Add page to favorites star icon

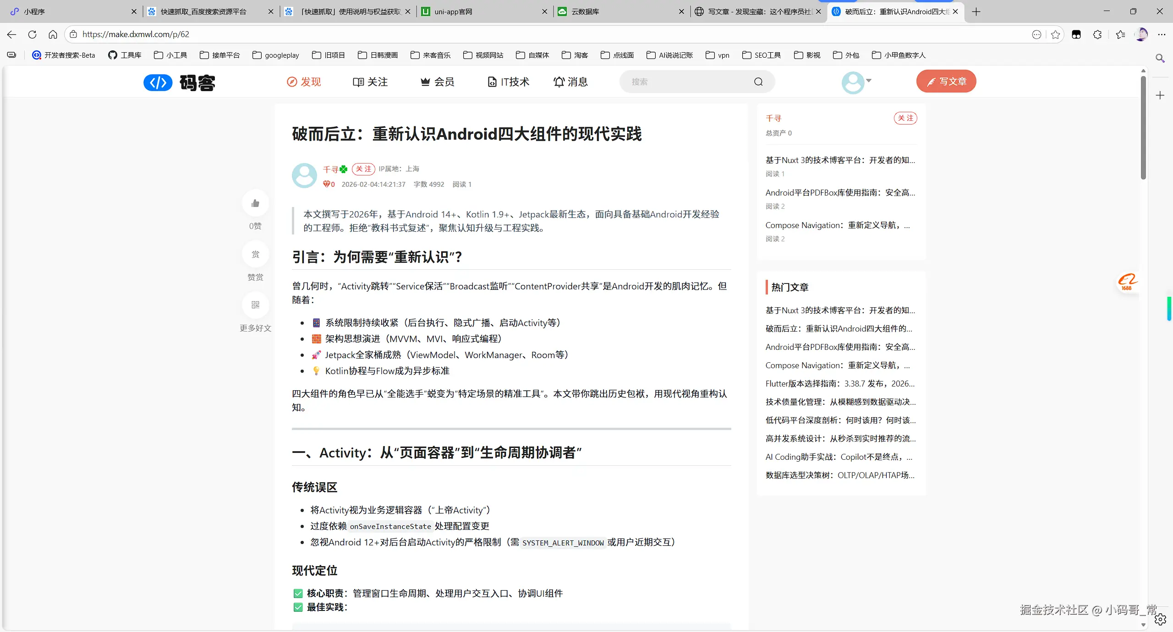[x=1055, y=34]
